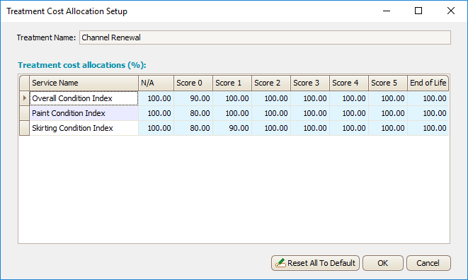Select Overall Condition Index Score 0 cell
This screenshot has width=468, height=280.
click(193, 98)
